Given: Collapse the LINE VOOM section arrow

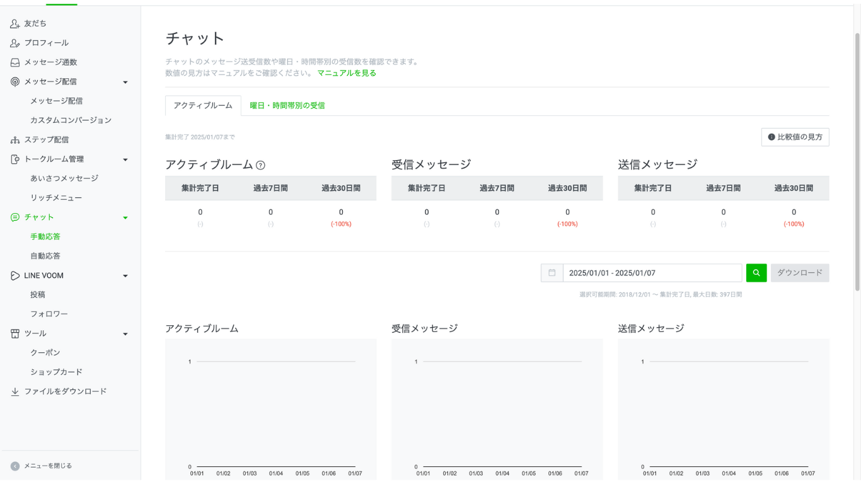Looking at the screenshot, I should [125, 276].
